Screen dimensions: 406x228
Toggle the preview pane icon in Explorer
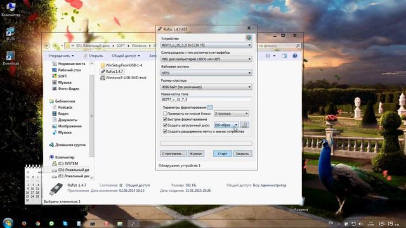pos(284,56)
